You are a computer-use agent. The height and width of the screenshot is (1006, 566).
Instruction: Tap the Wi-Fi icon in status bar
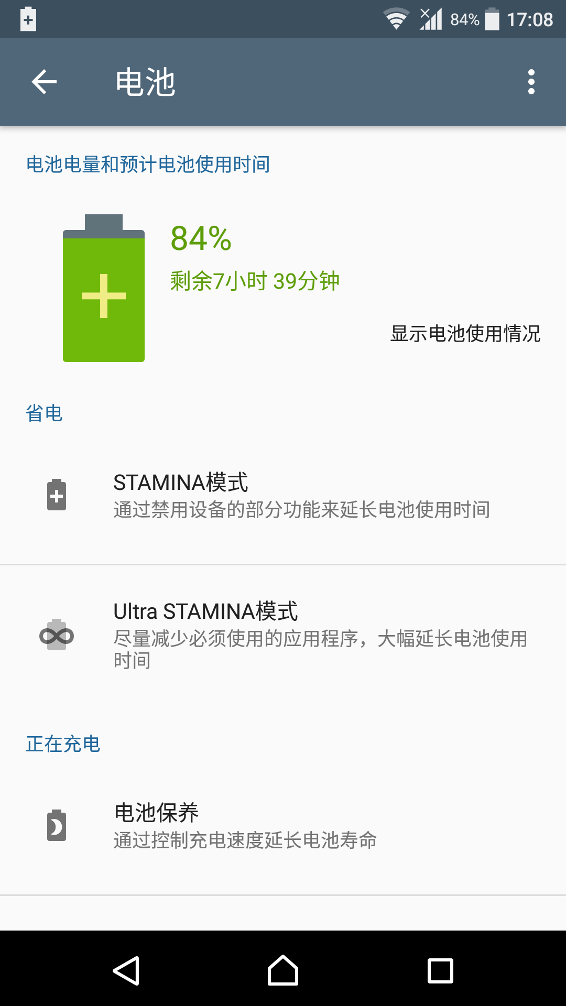pyautogui.click(x=397, y=19)
